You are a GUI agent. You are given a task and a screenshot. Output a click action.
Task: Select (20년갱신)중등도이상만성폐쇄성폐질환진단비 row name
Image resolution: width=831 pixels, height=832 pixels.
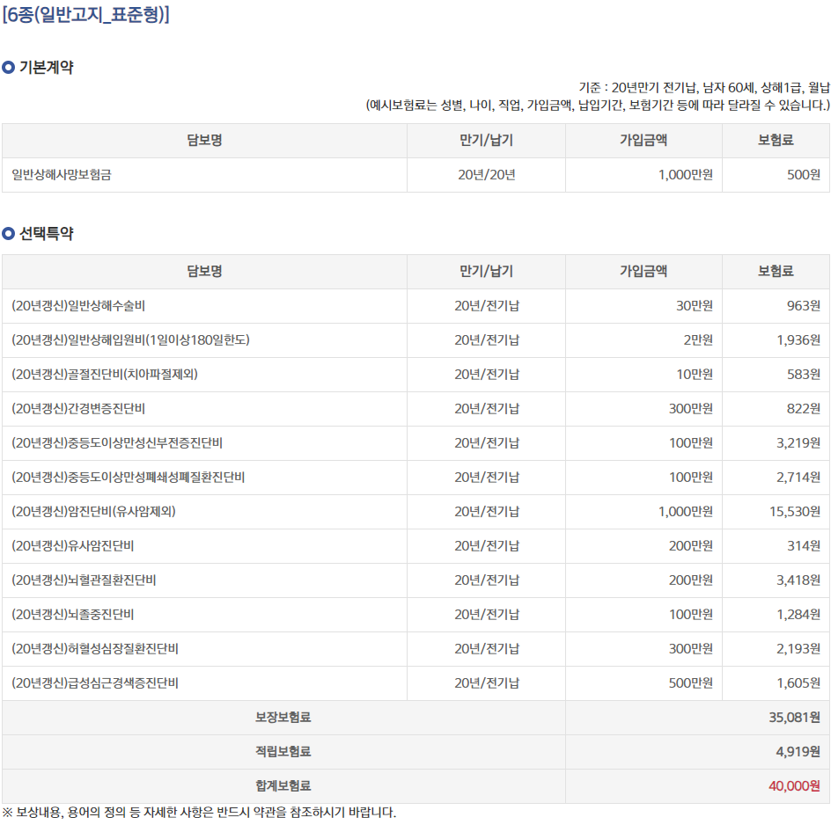click(128, 477)
